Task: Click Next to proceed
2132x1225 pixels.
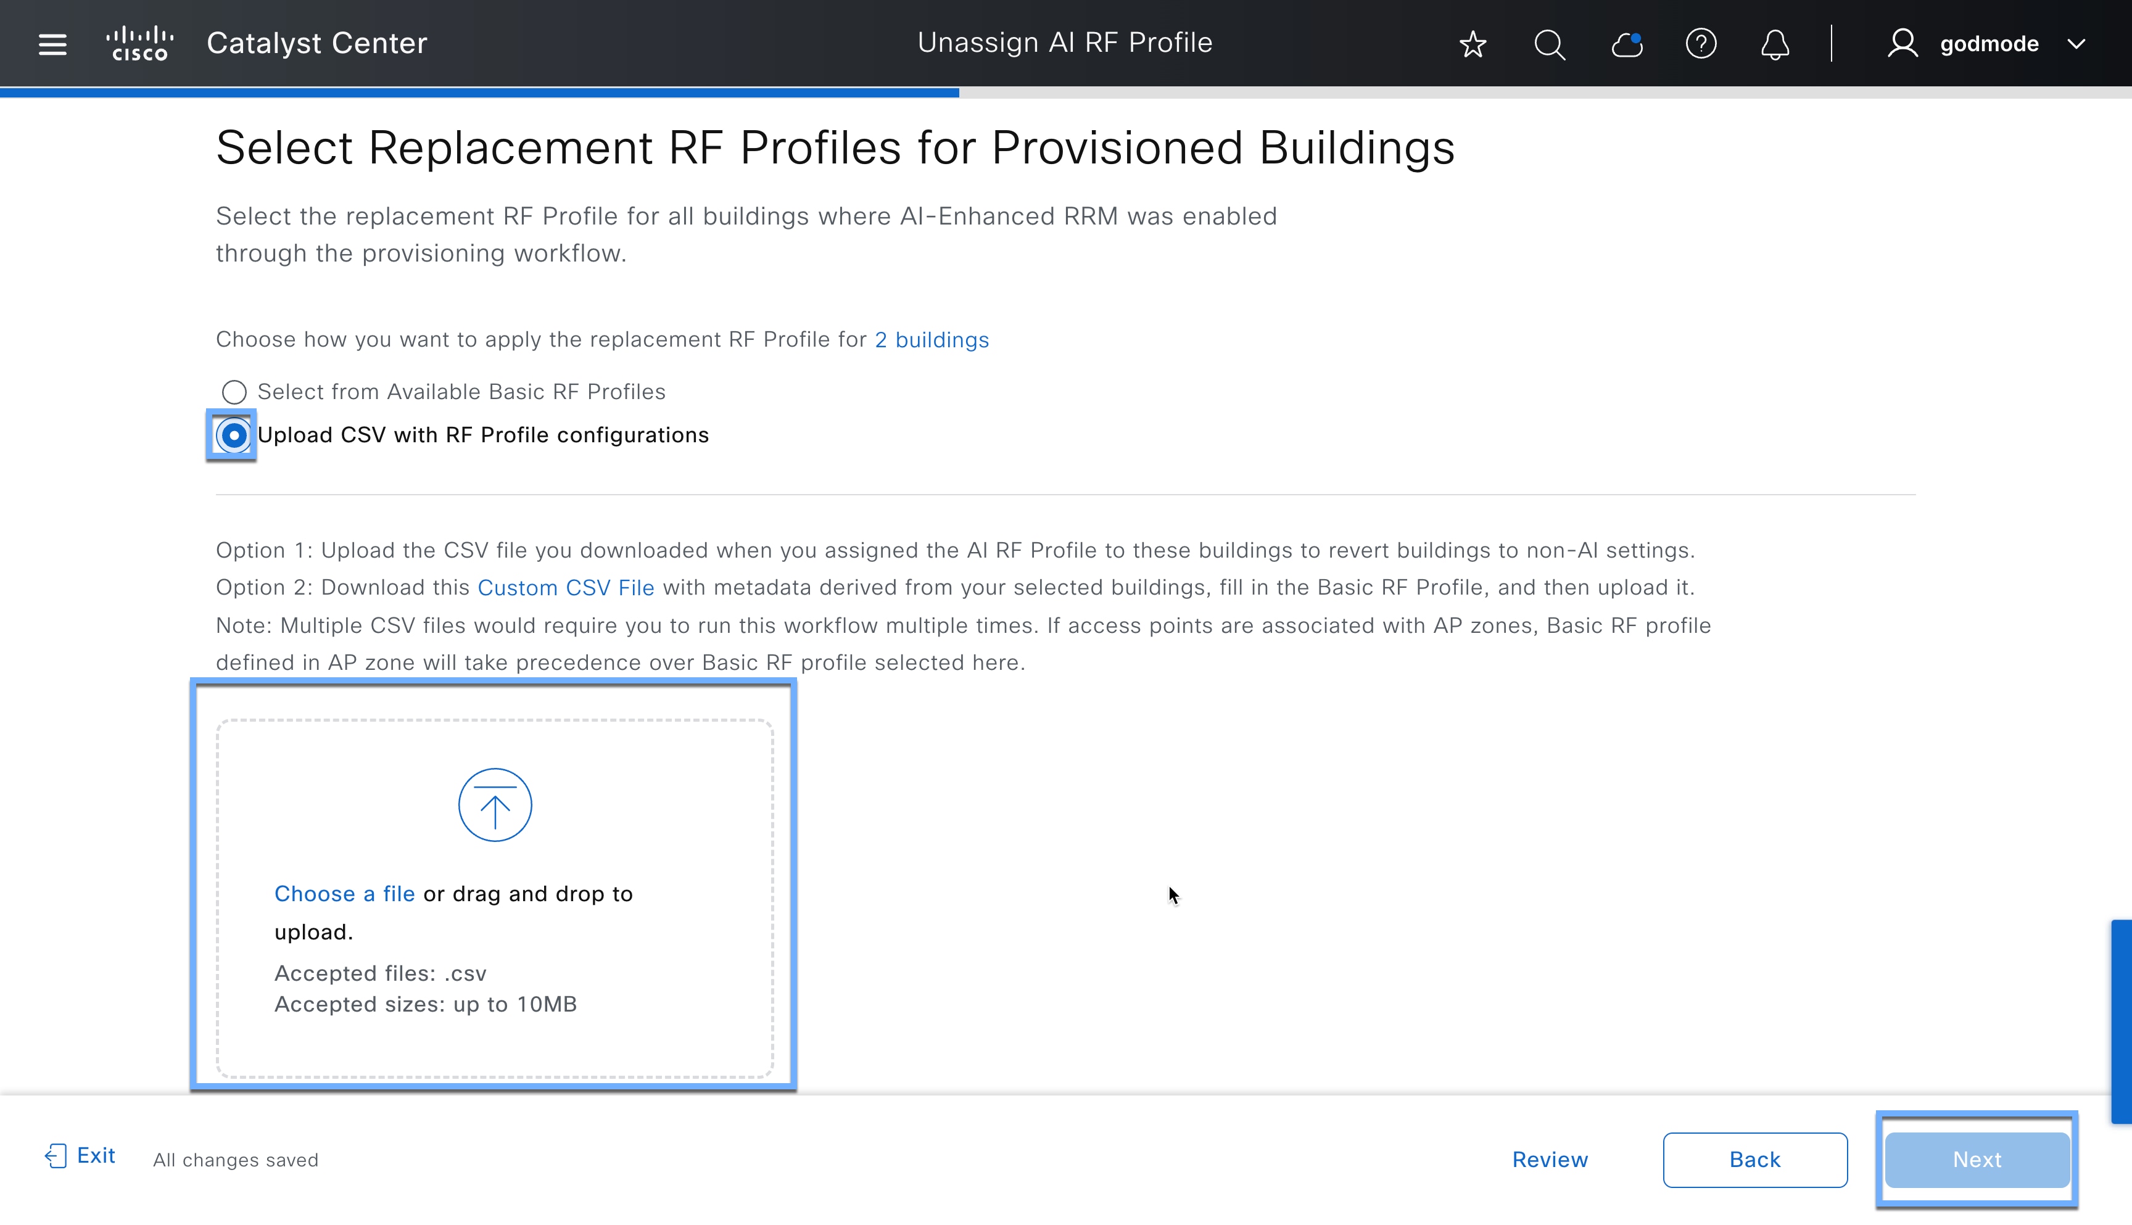Action: pos(1977,1160)
